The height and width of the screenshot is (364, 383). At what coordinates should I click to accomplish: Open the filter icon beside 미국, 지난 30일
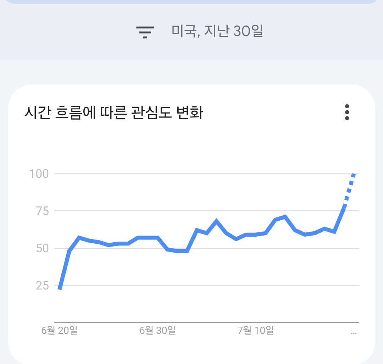click(145, 32)
